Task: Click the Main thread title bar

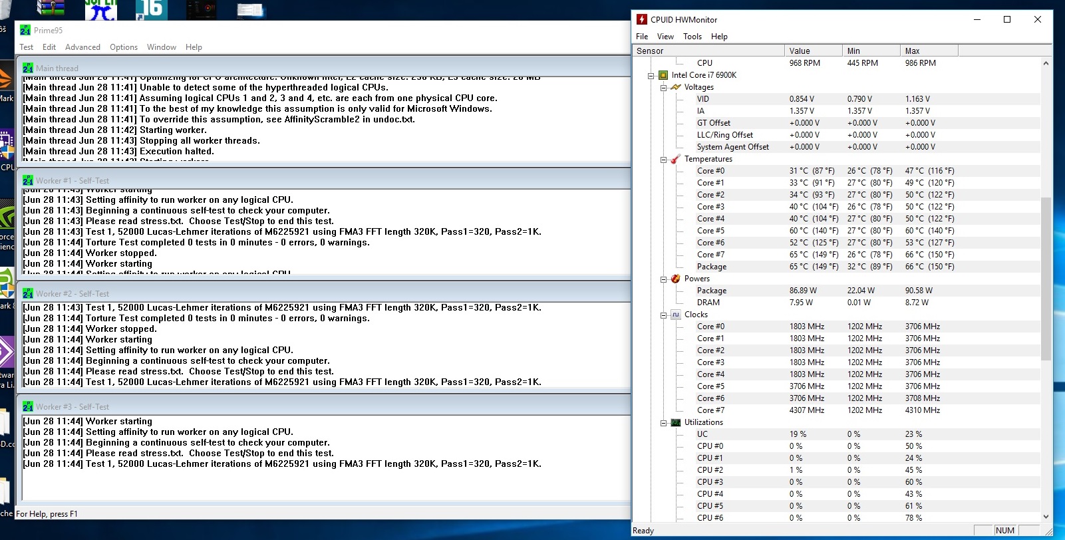Action: point(323,68)
